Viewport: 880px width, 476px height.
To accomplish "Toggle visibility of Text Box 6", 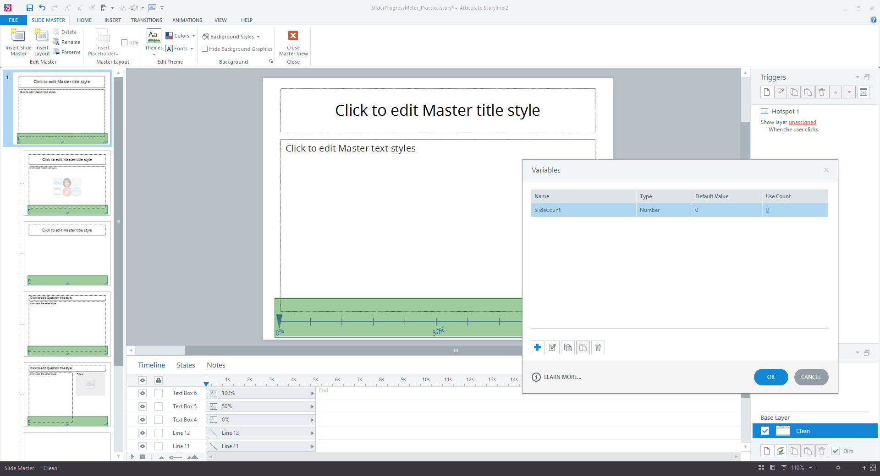I will coord(143,393).
